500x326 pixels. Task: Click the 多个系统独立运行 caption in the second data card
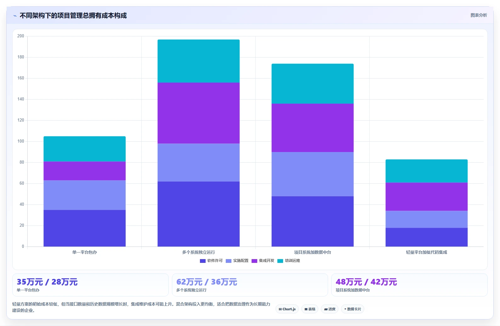click(x=191, y=290)
